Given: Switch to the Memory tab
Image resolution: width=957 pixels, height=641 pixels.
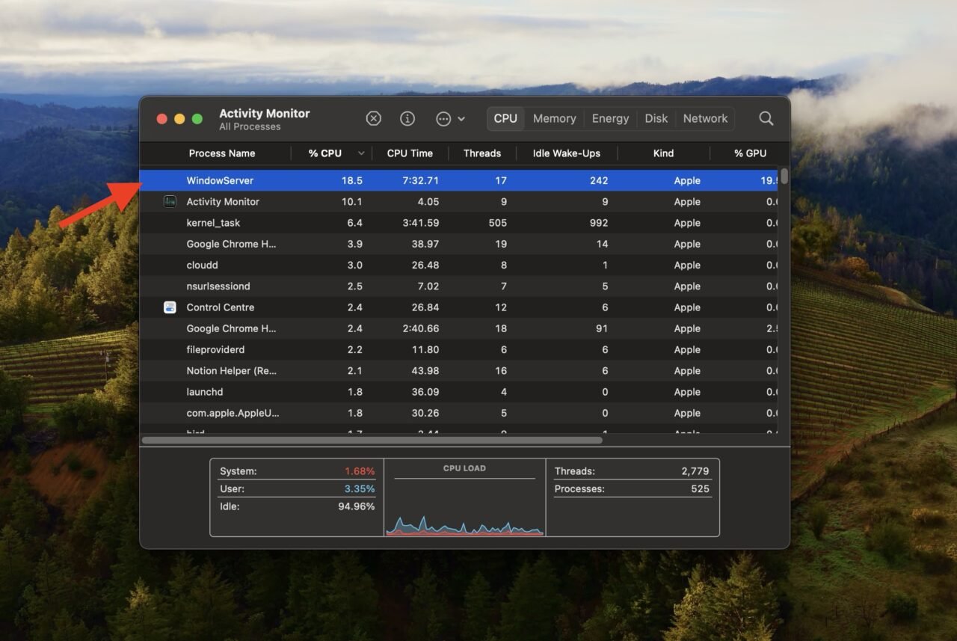Looking at the screenshot, I should click(x=554, y=118).
